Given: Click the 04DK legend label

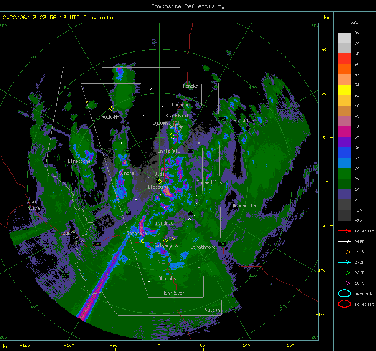Looking at the screenshot, I should 359,242.
